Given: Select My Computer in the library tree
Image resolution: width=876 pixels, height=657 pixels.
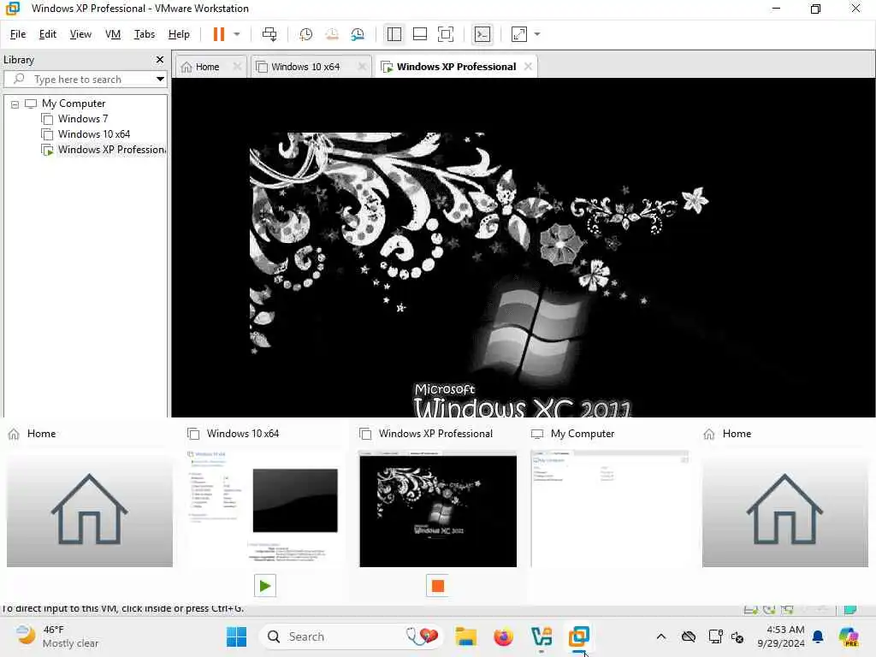Looking at the screenshot, I should point(74,104).
